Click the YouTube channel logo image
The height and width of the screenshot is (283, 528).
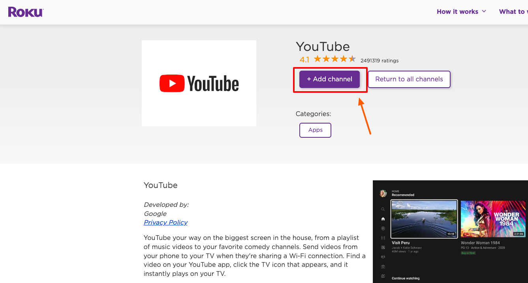coord(199,83)
